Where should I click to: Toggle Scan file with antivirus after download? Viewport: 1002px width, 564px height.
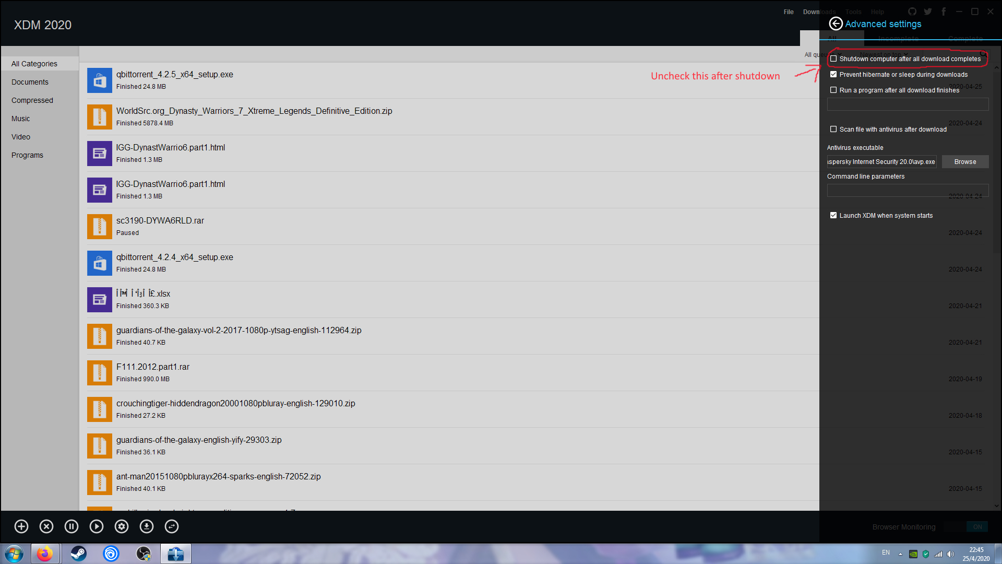click(833, 130)
